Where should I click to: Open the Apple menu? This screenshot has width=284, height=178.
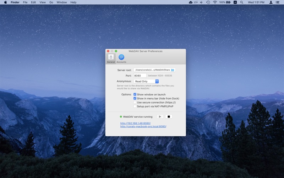click(x=5, y=2)
